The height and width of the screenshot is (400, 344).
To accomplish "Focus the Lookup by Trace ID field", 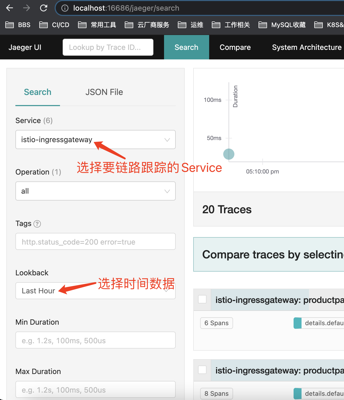I will tap(108, 47).
